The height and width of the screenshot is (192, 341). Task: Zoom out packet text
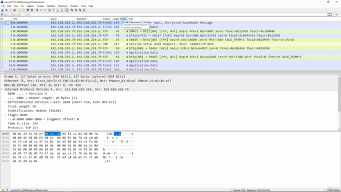(x=76, y=10)
